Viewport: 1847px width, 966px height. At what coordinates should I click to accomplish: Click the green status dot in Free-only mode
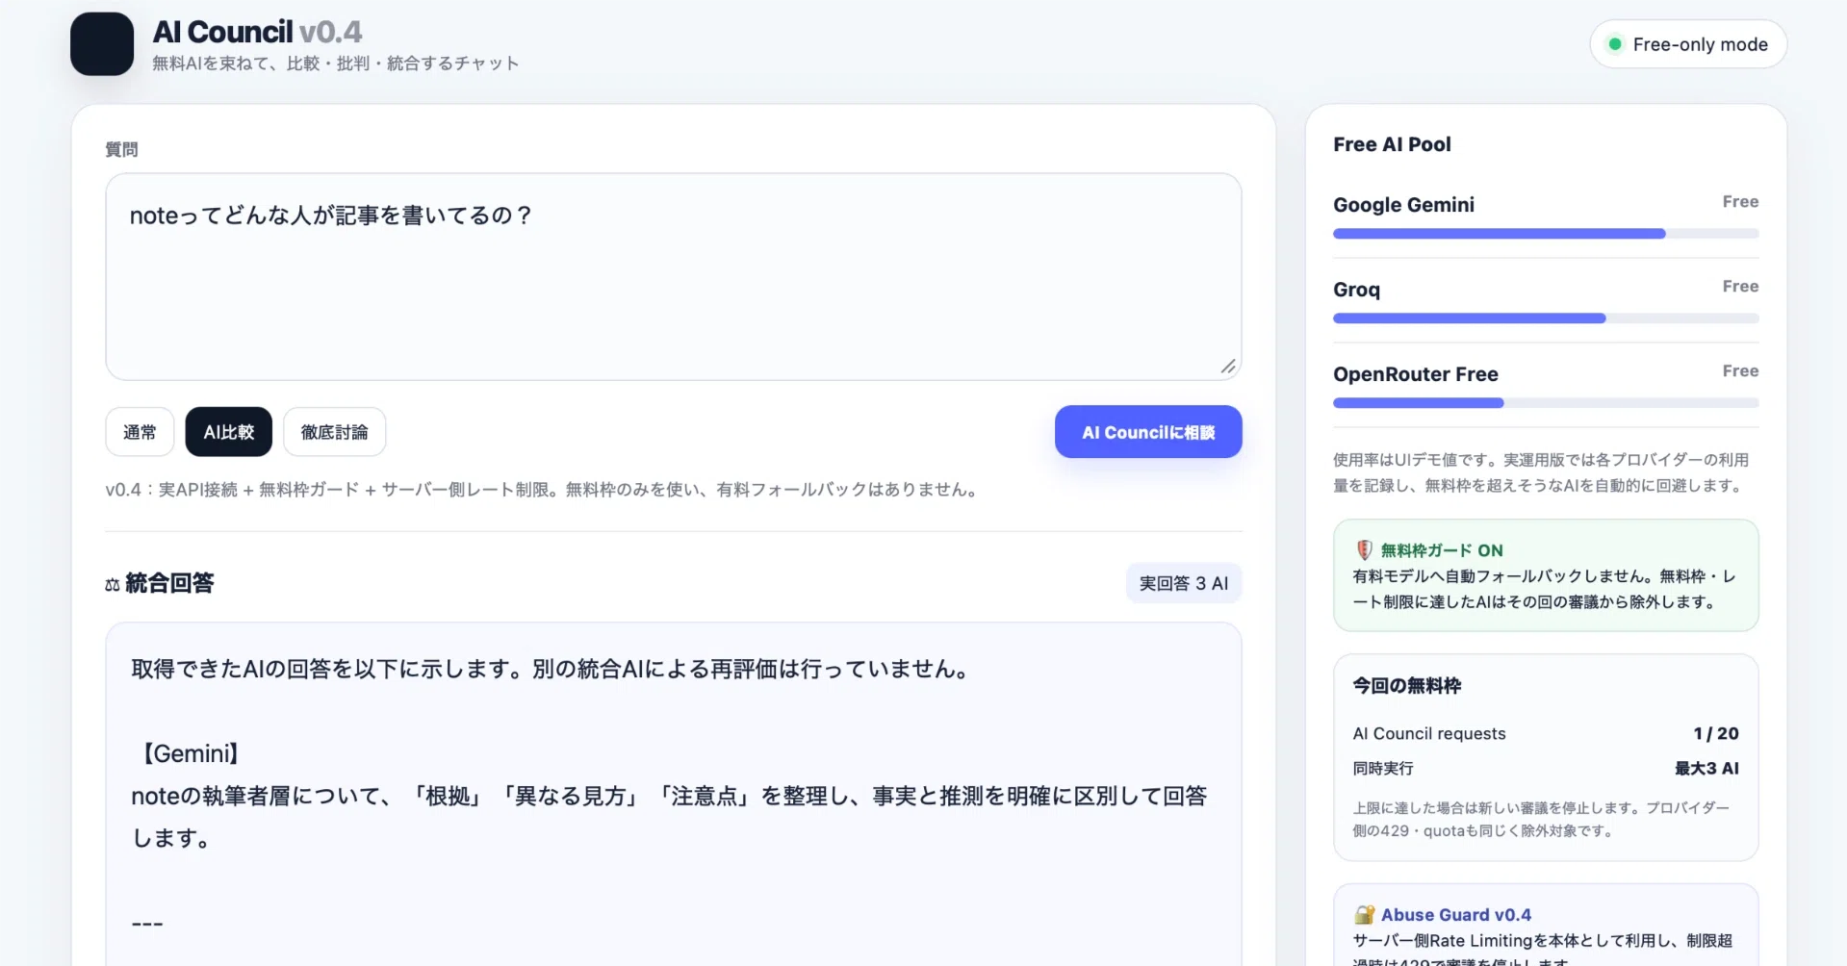1615,44
